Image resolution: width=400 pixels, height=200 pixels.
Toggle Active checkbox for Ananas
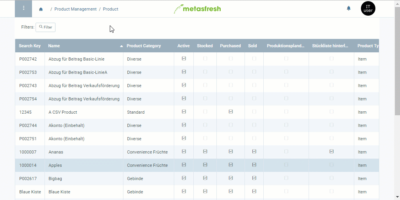coord(184,152)
